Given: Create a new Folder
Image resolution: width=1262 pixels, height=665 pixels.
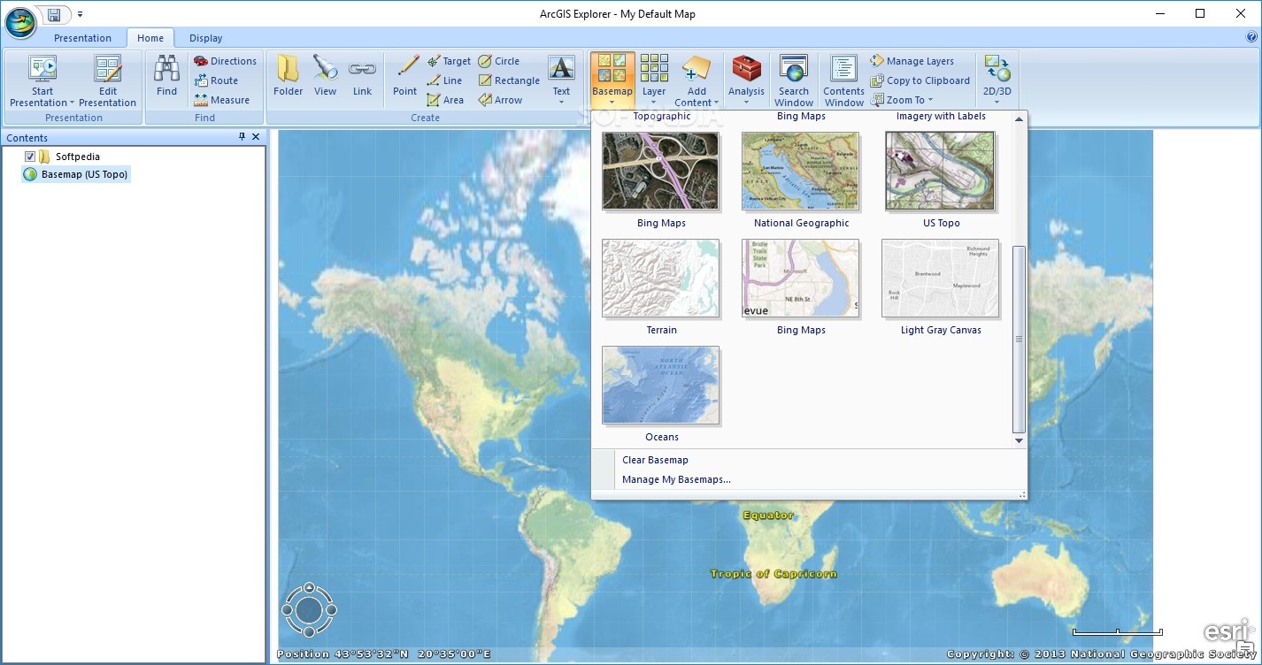Looking at the screenshot, I should 289,76.
